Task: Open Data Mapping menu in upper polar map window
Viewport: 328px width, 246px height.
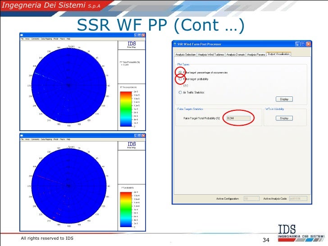Action: [46, 39]
